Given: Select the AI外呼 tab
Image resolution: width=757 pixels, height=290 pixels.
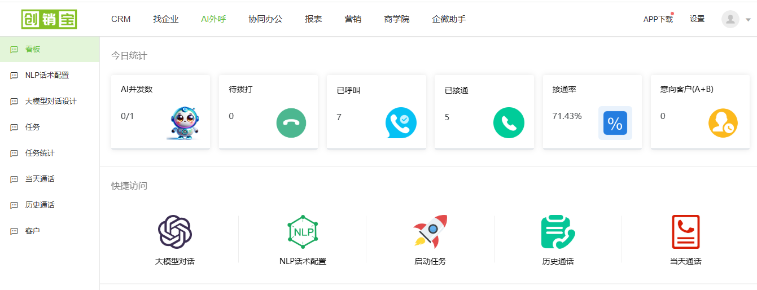Looking at the screenshot, I should (213, 19).
